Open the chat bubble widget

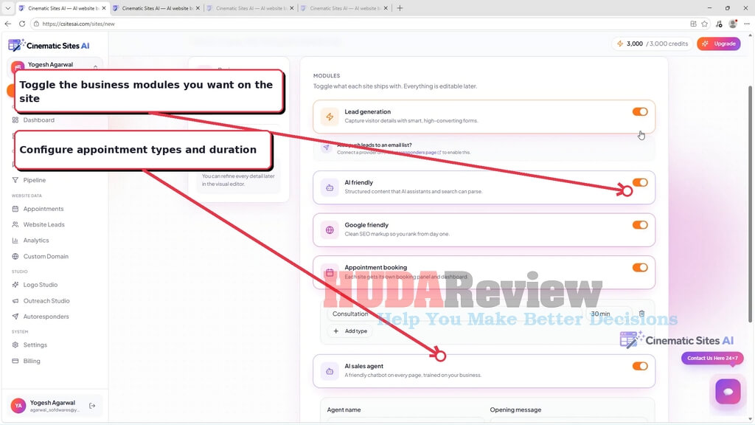(x=728, y=392)
